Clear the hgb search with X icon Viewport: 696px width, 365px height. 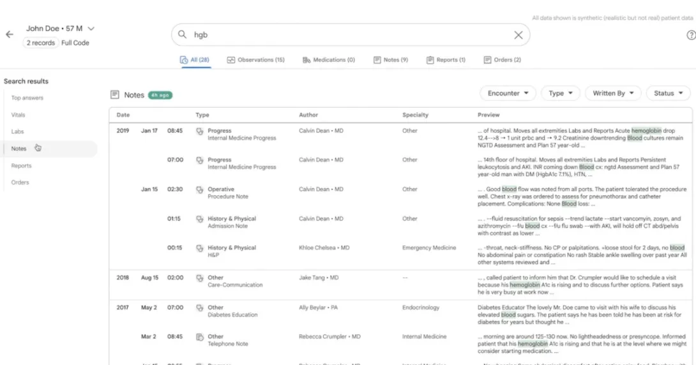point(518,35)
